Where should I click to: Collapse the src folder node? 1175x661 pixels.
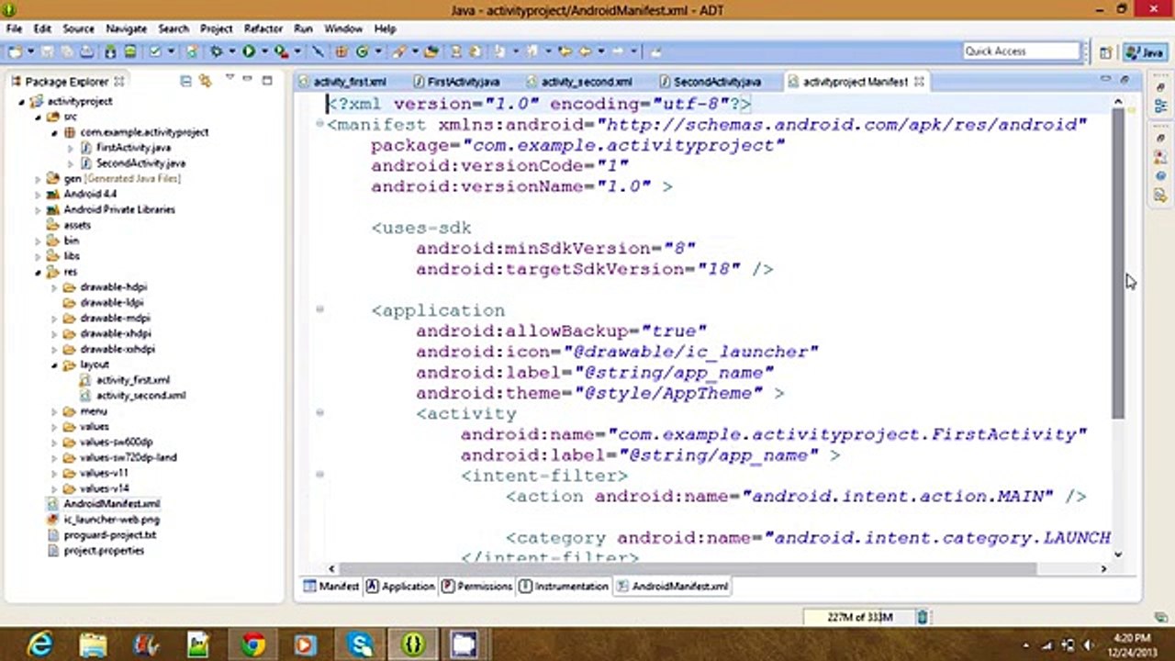pyautogui.click(x=39, y=117)
